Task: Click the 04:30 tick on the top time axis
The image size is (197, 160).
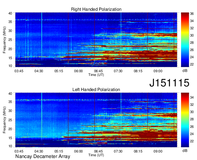Action: click(x=39, y=71)
